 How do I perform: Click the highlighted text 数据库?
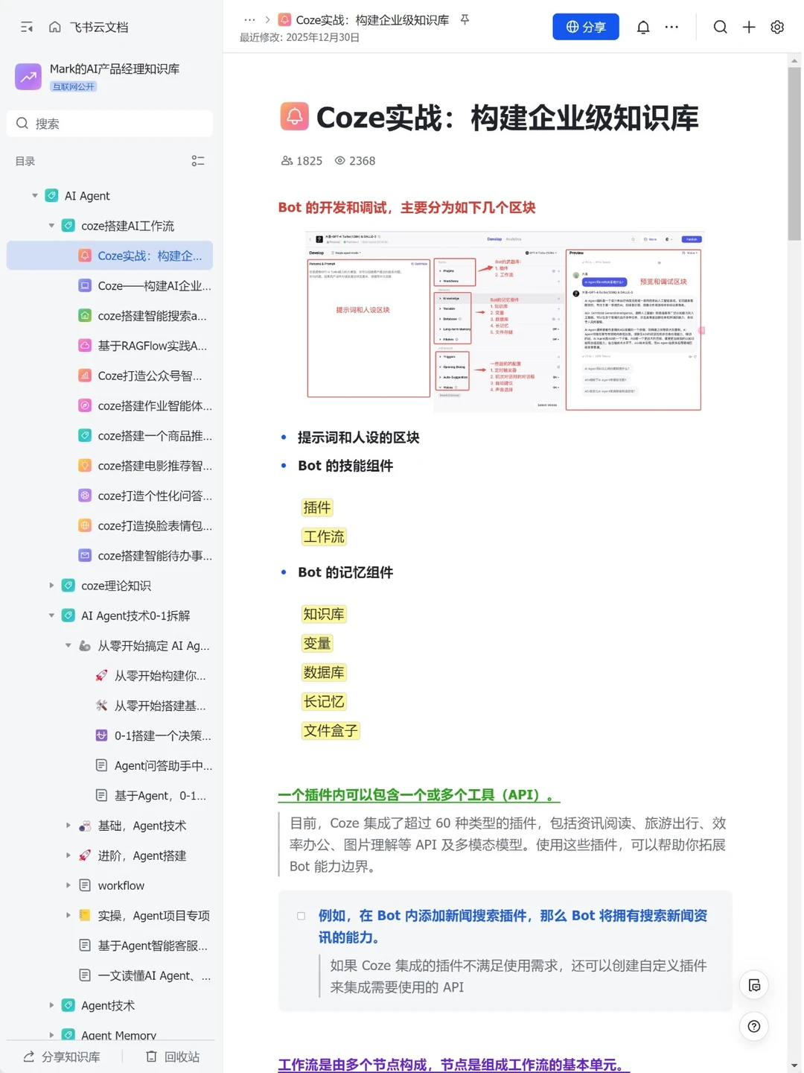tap(324, 672)
